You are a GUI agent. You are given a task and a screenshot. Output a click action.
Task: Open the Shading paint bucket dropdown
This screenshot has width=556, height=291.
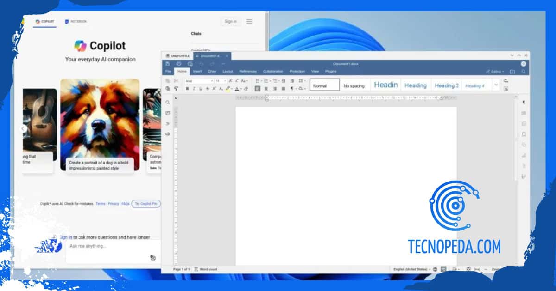302,89
